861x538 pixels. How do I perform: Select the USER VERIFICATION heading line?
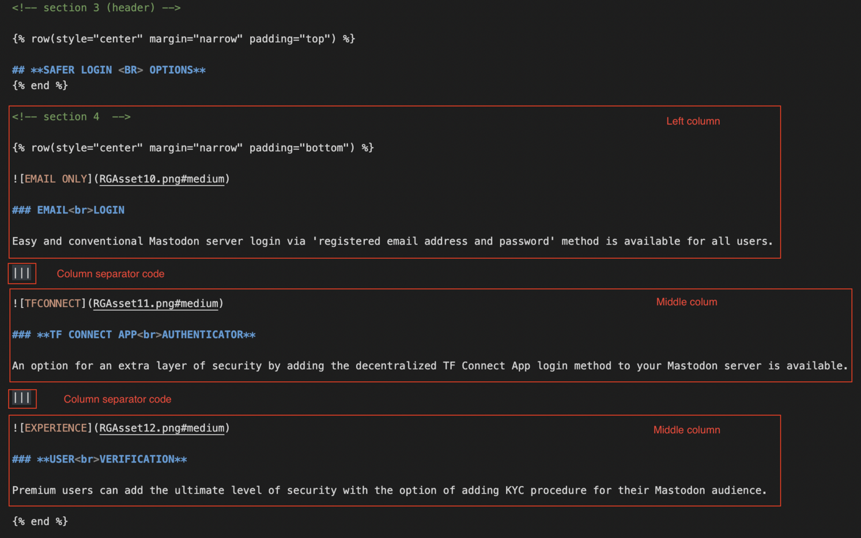tap(100, 460)
